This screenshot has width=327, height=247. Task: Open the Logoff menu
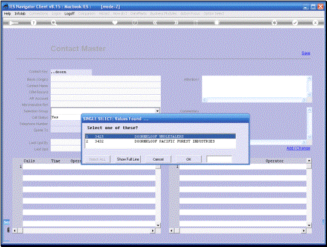tap(70, 13)
